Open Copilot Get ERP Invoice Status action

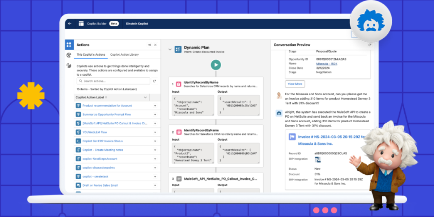[102, 141]
